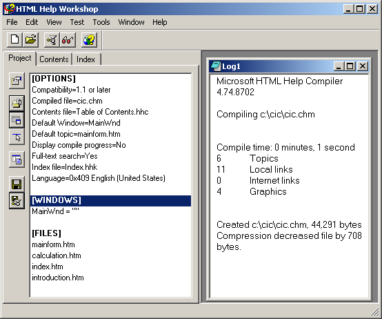The height and width of the screenshot is (319, 382).
Task: Click the View HTML source icon
Action: [17, 159]
